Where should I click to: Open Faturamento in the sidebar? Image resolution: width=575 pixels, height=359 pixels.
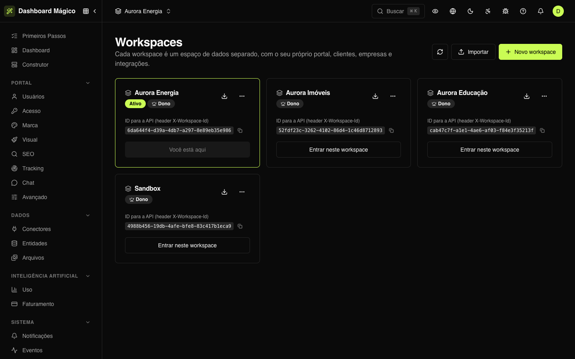(x=51, y=304)
